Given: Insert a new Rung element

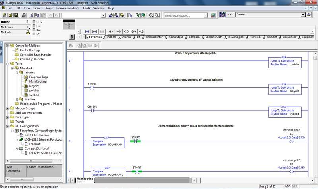Looking at the screenshot, I should pos(87,31).
